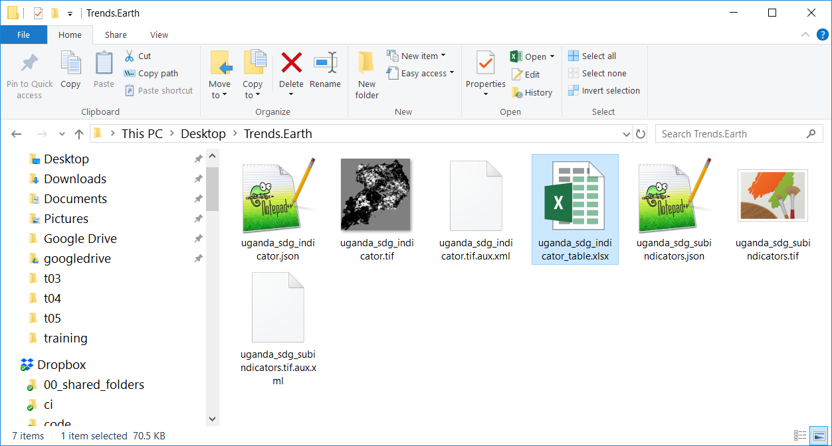Image resolution: width=832 pixels, height=446 pixels.
Task: Switch to large thumbnails view in status bar
Action: [819, 436]
